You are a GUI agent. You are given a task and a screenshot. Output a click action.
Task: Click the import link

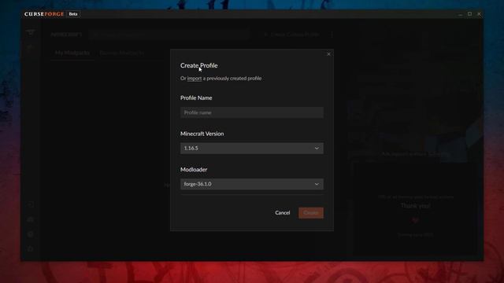[x=195, y=79]
